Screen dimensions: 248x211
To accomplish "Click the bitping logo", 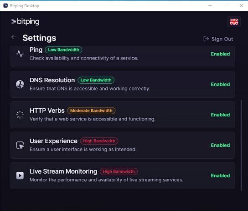I will point(26,22).
